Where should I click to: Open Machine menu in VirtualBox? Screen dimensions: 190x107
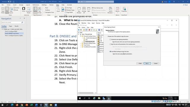point(84,23)
